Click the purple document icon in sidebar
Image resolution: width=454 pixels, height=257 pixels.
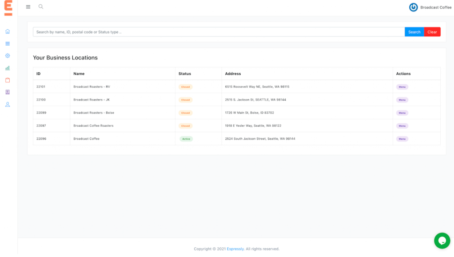click(x=8, y=92)
